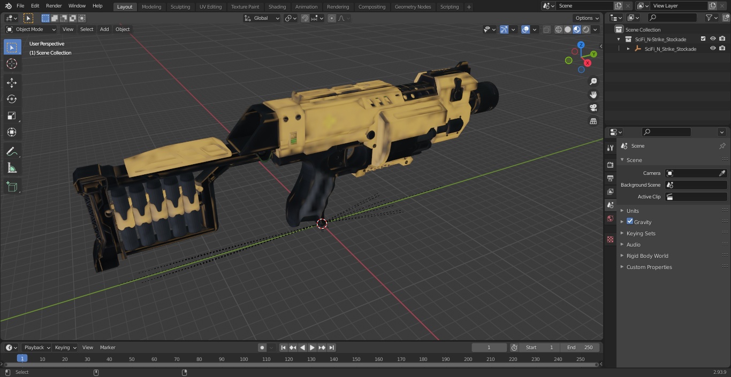Open the Texture properties checker tab
731x377 pixels.
(610, 239)
